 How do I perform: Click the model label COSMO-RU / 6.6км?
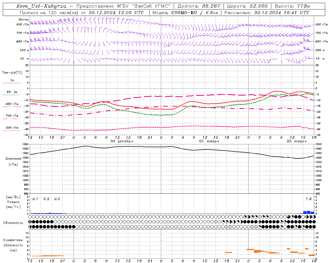click(x=195, y=13)
